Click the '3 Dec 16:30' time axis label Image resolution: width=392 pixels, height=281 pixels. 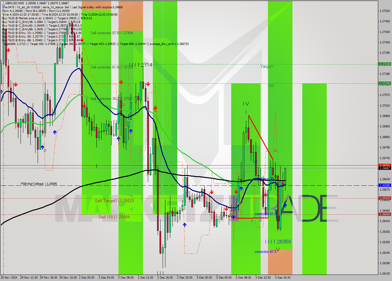coord(283,278)
